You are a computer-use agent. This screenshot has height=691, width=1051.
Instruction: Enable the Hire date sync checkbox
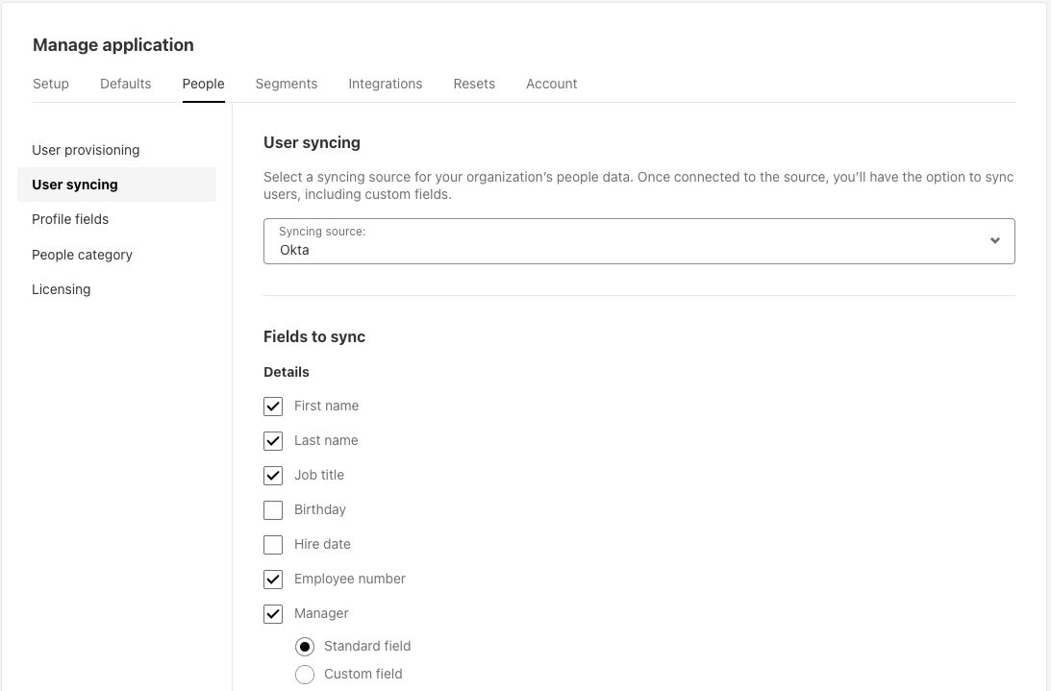[273, 544]
